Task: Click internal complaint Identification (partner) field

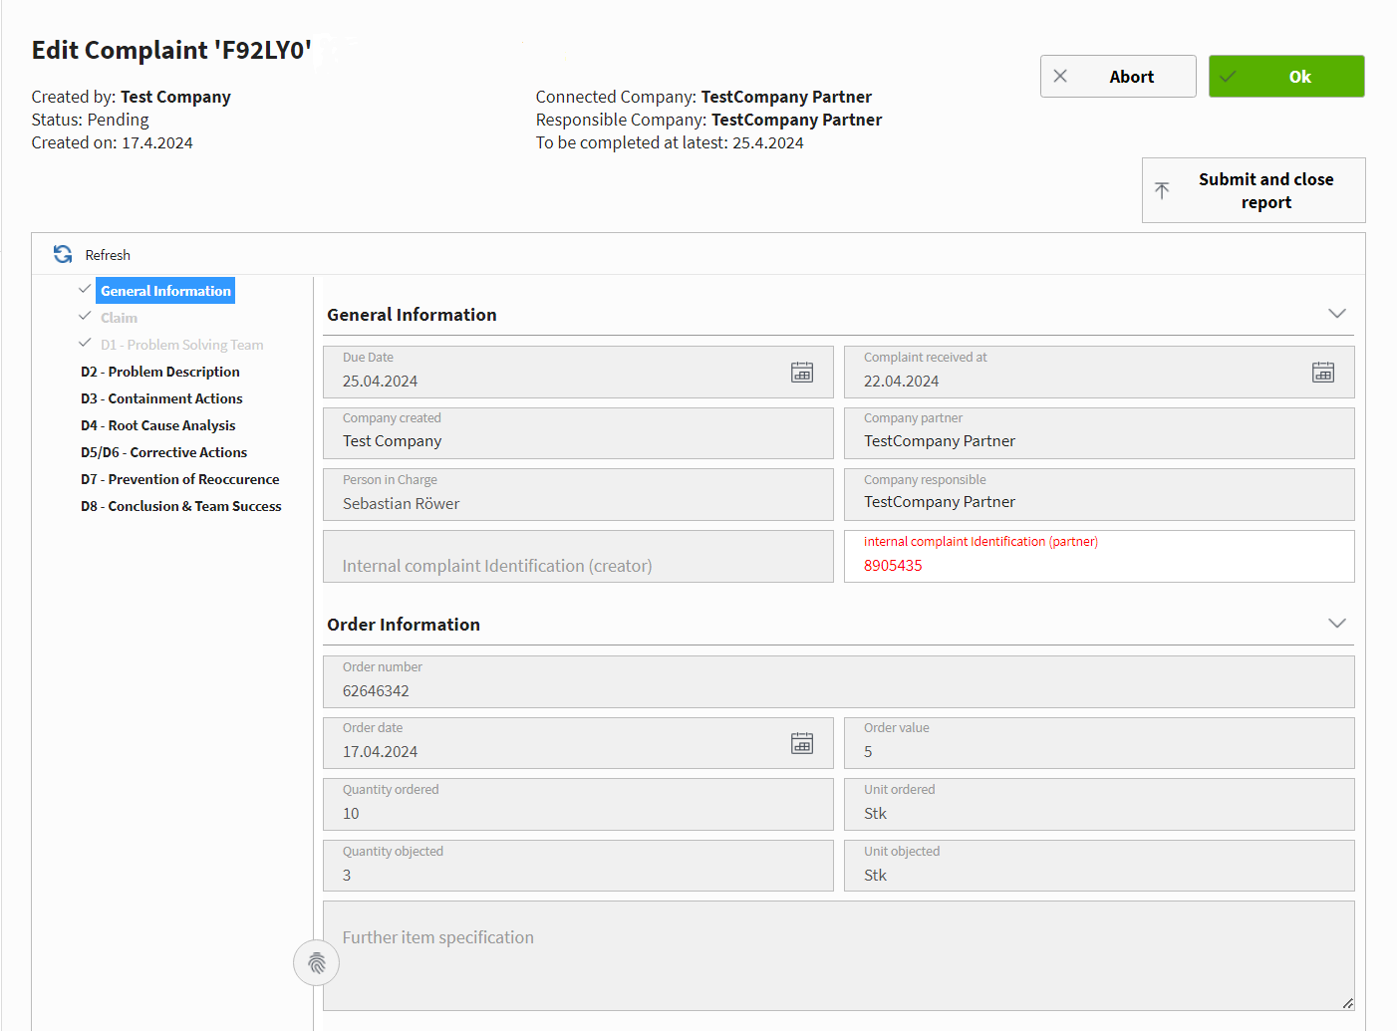Action: point(1099,556)
